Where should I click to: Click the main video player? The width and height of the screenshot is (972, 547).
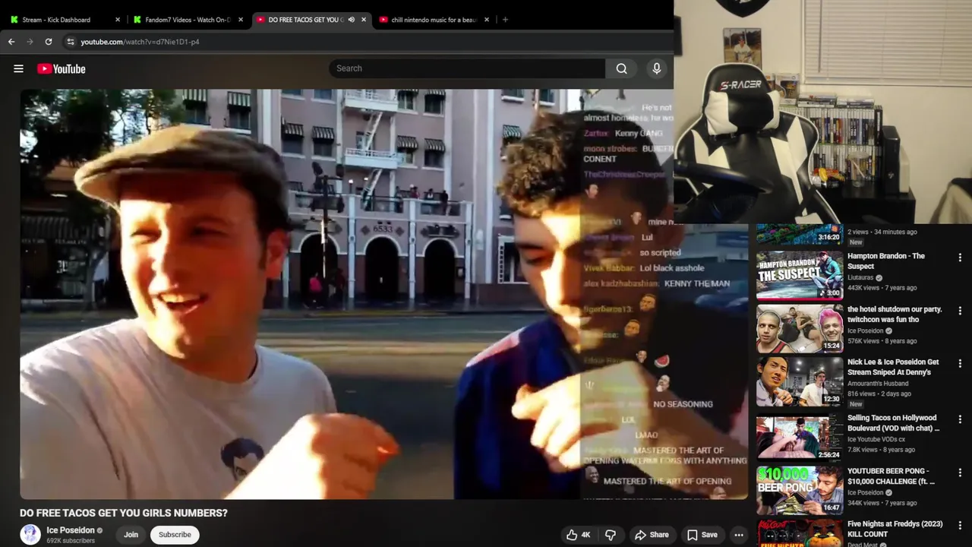pos(384,294)
